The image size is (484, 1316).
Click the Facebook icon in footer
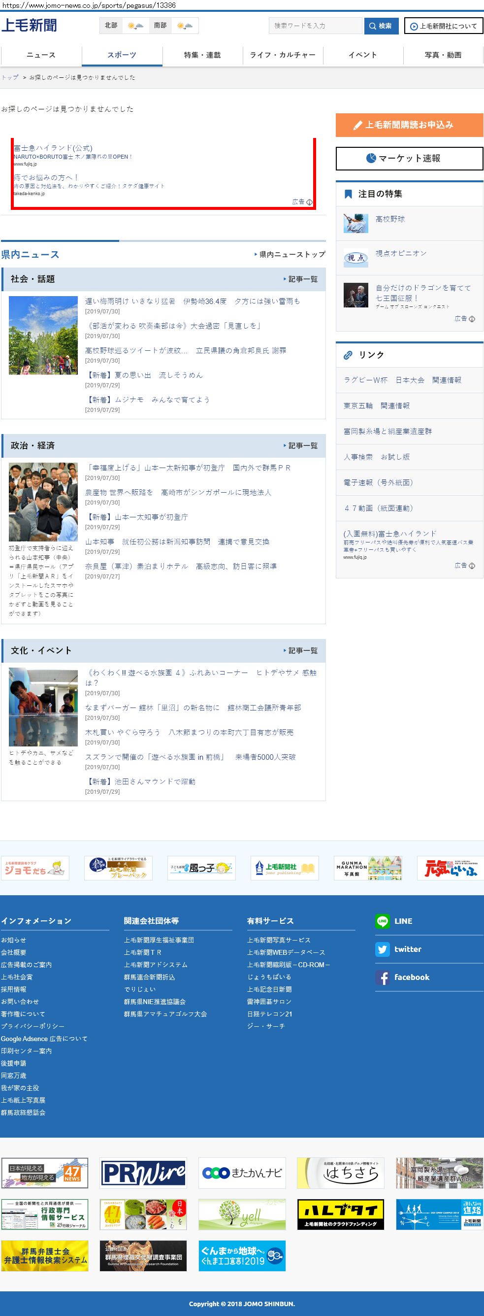point(382,977)
